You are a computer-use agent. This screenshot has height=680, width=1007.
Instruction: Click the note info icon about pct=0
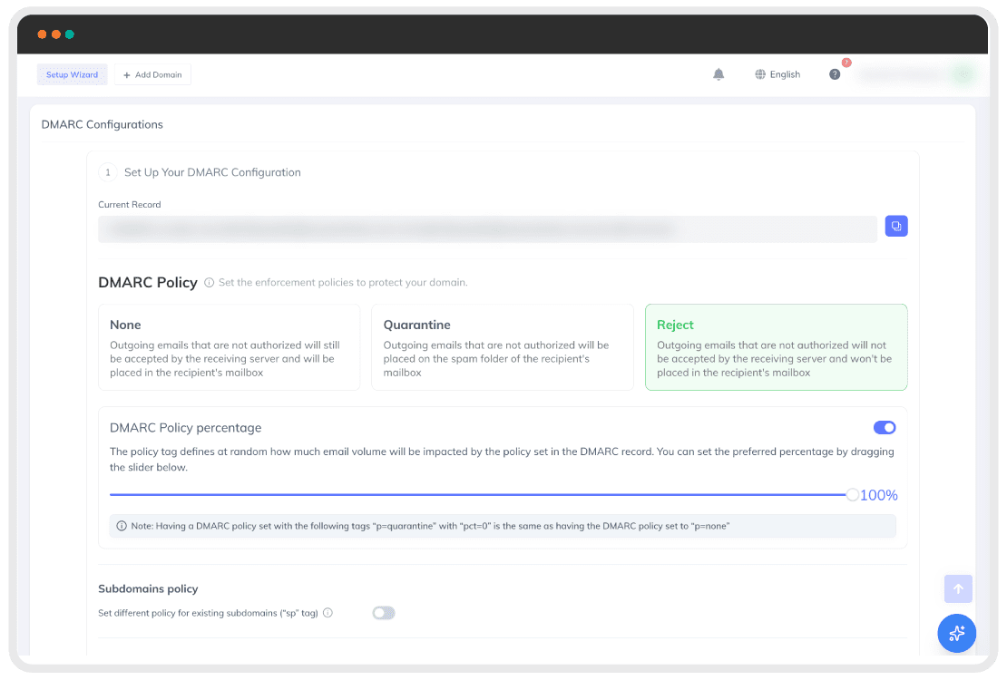122,526
